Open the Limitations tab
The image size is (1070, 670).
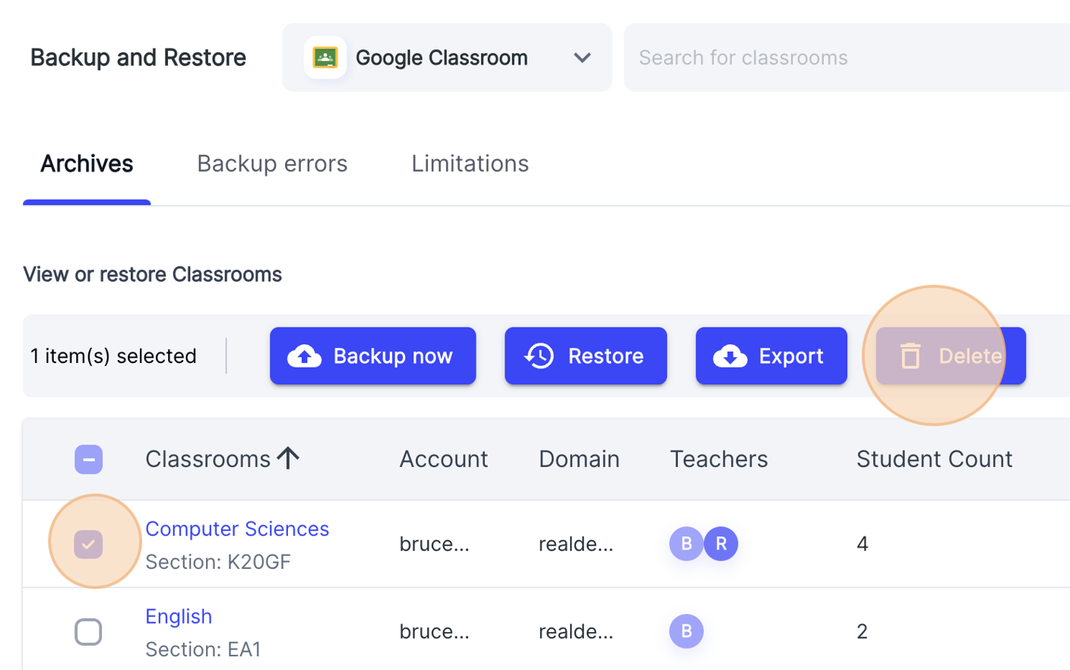pos(470,163)
